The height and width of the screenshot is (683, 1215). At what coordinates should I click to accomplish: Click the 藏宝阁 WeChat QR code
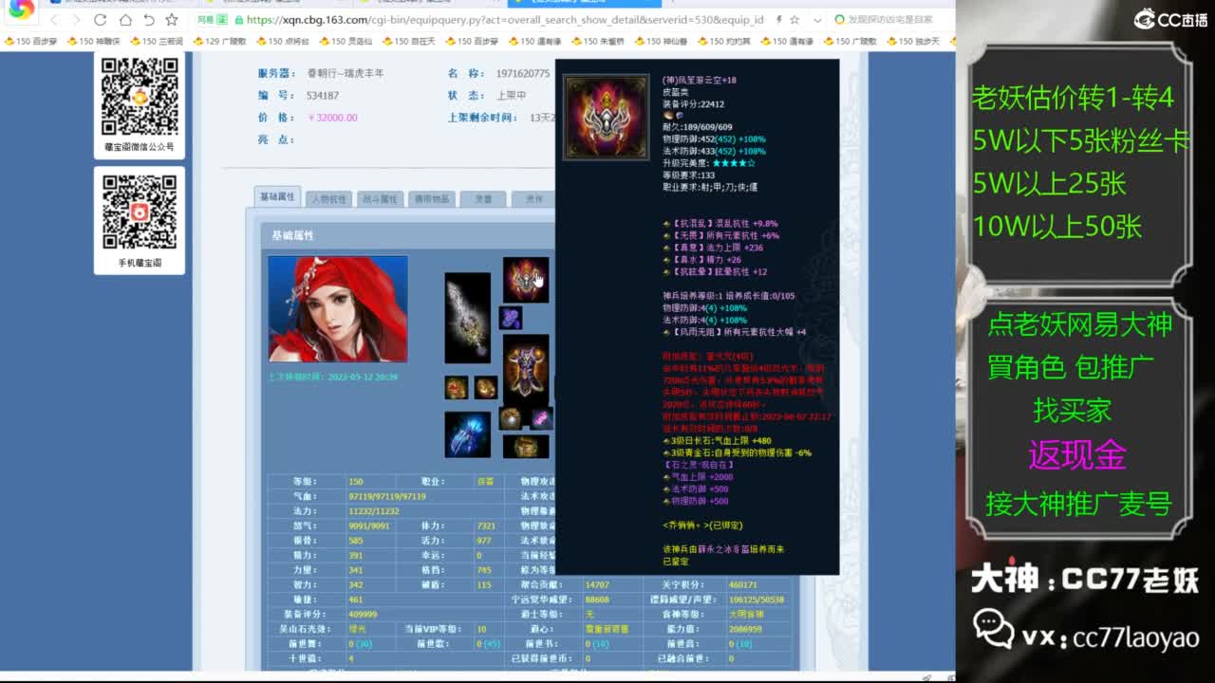pos(140,97)
